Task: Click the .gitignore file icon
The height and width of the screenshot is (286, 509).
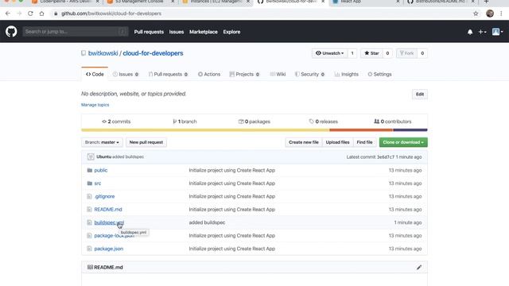Action: pyautogui.click(x=89, y=196)
